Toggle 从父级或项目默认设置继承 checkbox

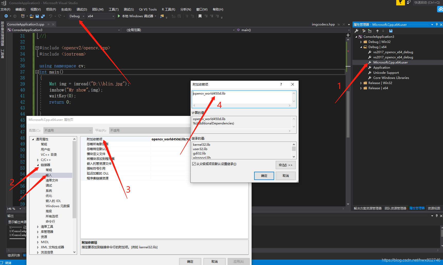194,164
